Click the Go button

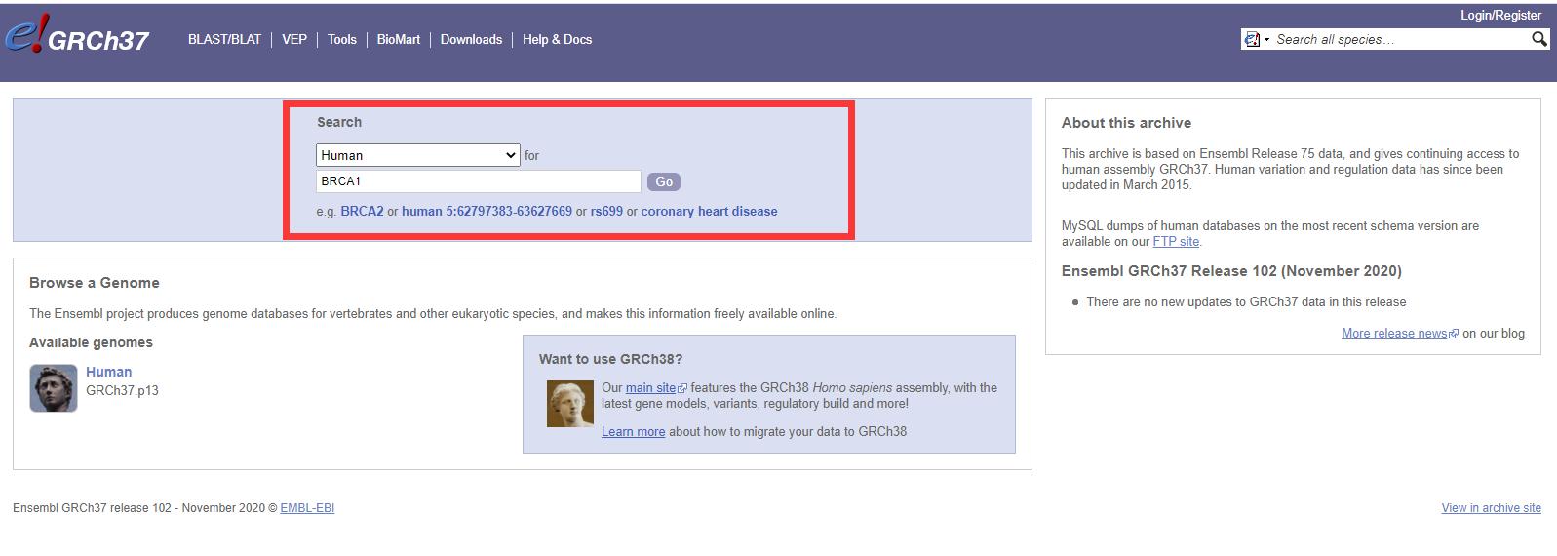[664, 181]
